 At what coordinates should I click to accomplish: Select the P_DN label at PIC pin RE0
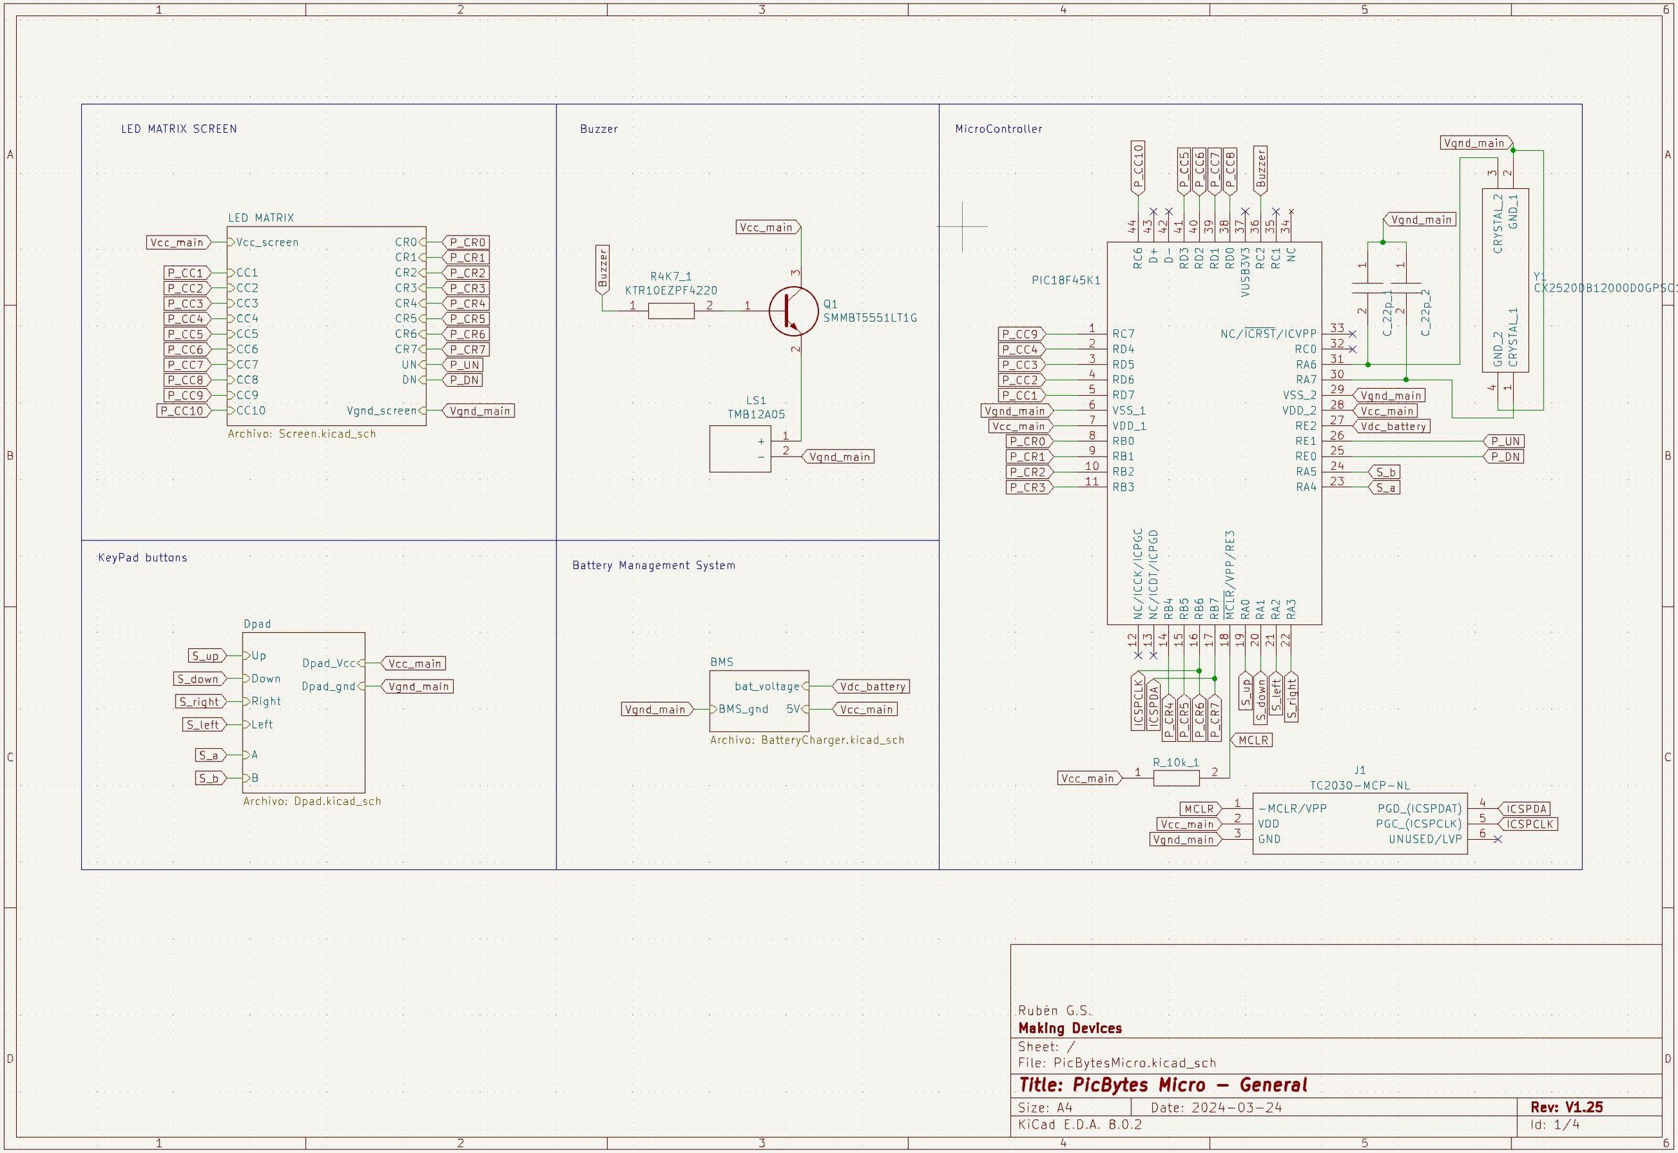point(1503,457)
